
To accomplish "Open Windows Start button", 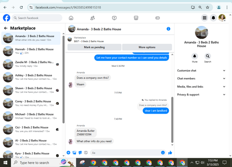I will point(6,163).
